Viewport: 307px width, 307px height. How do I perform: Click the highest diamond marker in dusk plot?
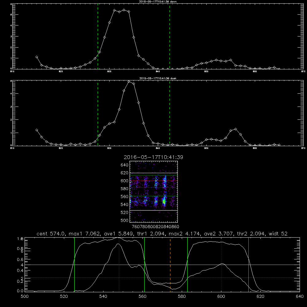coord(129,82)
